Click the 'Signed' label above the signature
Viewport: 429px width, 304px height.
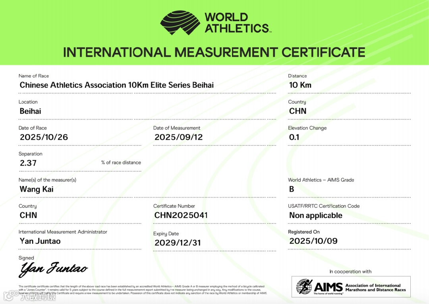(x=26, y=258)
